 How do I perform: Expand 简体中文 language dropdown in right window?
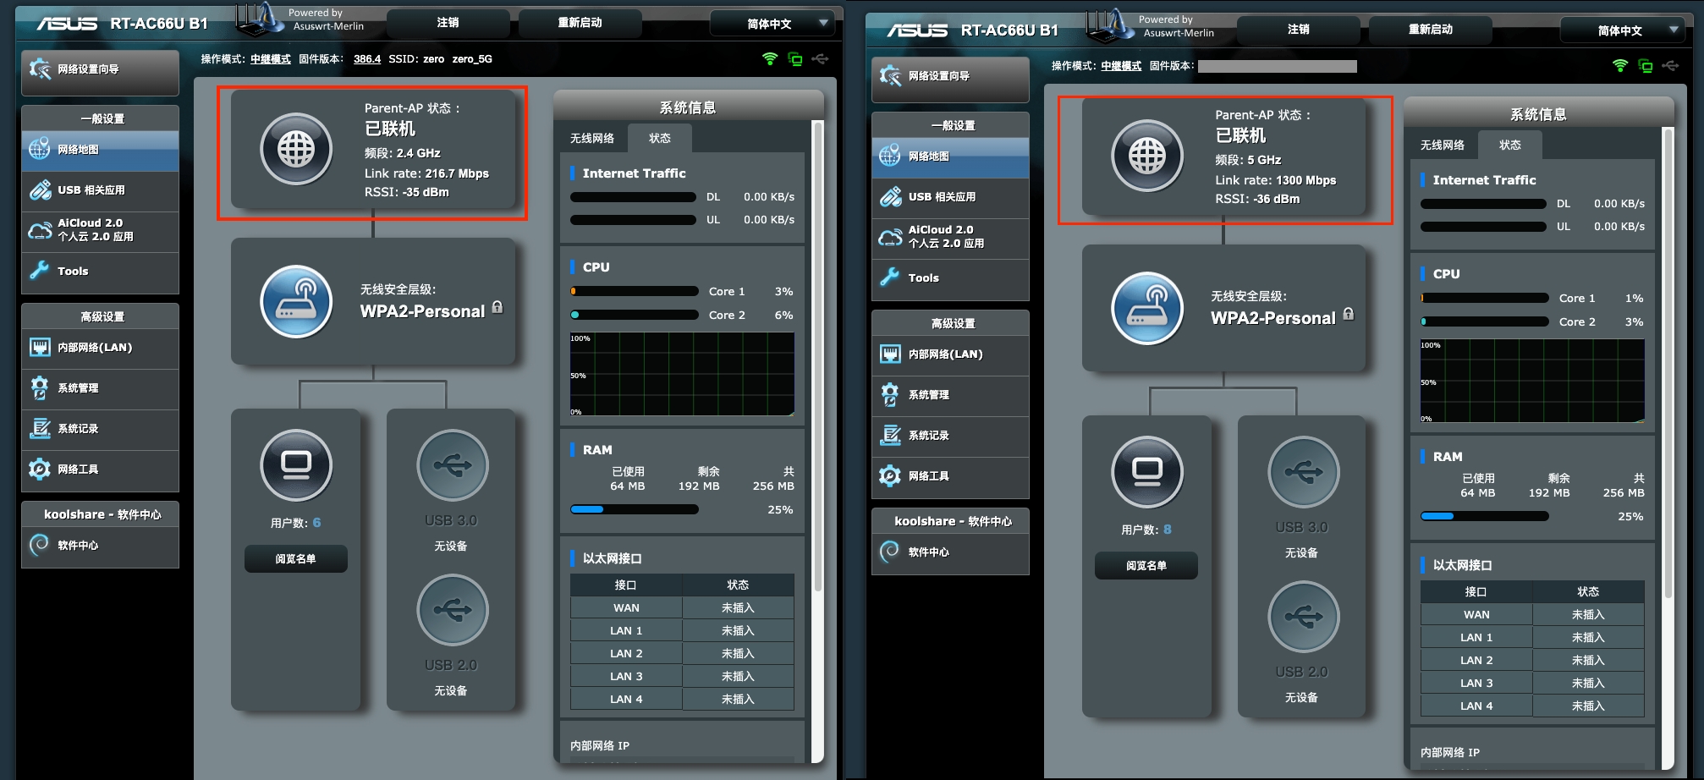[1624, 30]
